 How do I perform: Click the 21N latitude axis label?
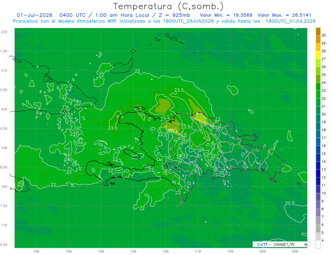pyautogui.click(x=4, y=70)
